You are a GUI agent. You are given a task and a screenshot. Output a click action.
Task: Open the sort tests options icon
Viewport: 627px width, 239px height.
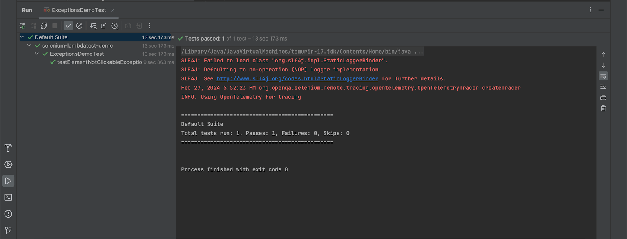(x=93, y=26)
